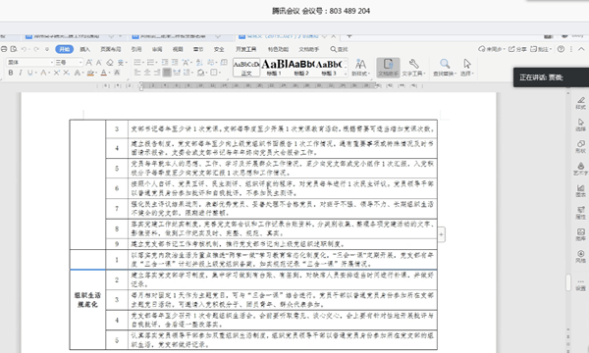Viewport: 589px width, 353px height.
Task: Open the font size combo box
Action: pyautogui.click(x=69, y=63)
